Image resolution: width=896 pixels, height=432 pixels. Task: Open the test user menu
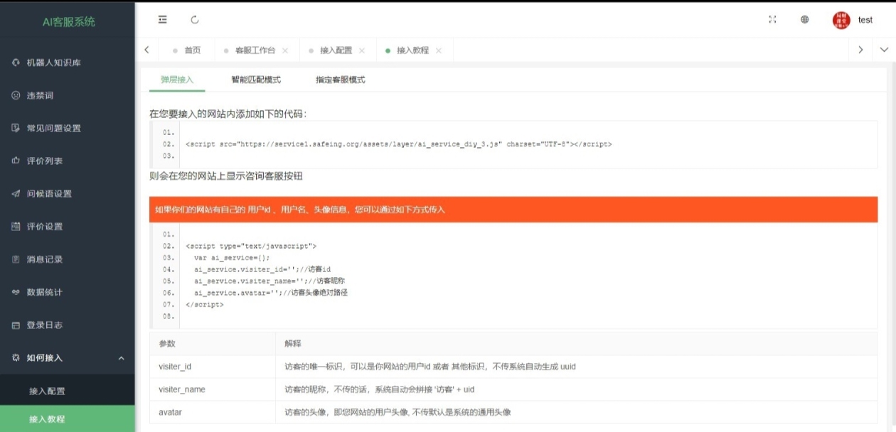point(865,20)
